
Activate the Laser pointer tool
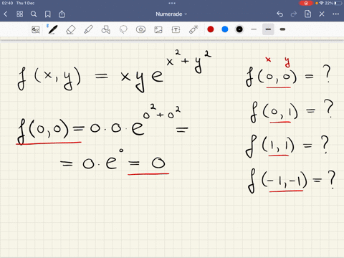pyautogui.click(x=193, y=29)
